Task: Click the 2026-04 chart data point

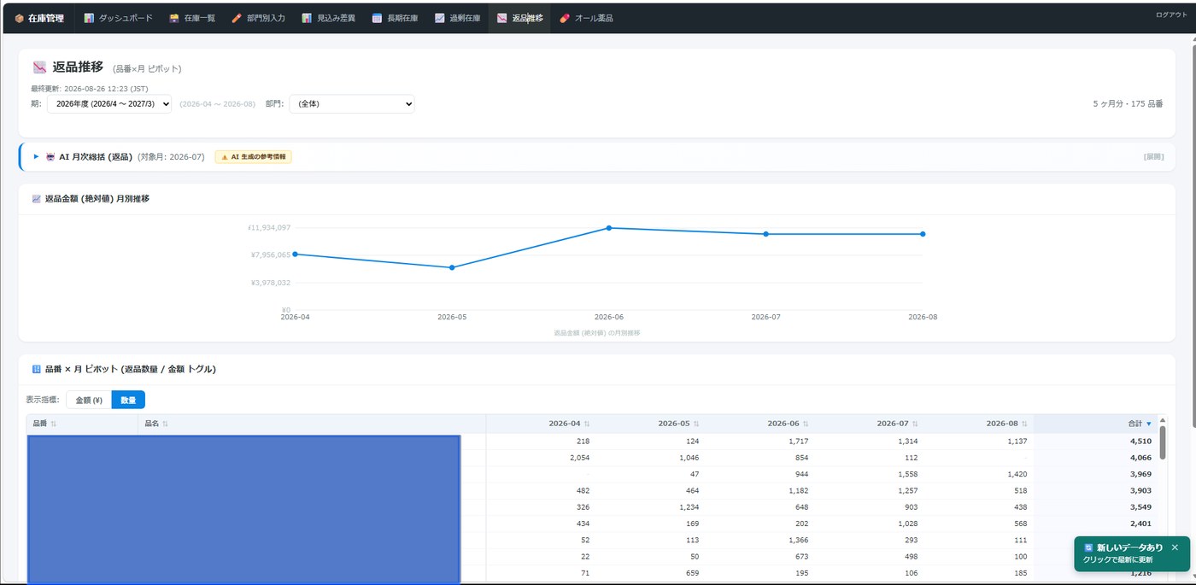Action: coord(296,254)
